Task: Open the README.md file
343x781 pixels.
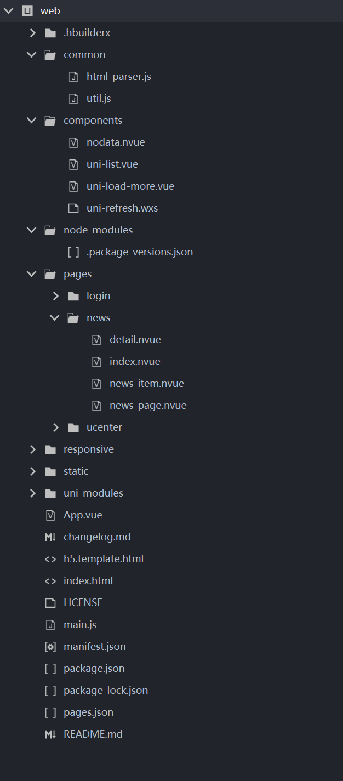Action: (x=93, y=734)
